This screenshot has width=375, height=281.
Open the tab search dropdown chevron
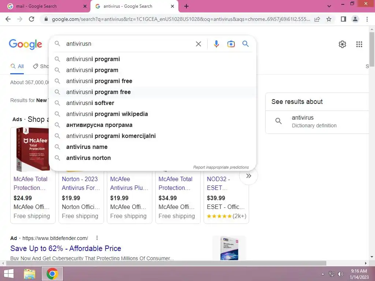(329, 6)
